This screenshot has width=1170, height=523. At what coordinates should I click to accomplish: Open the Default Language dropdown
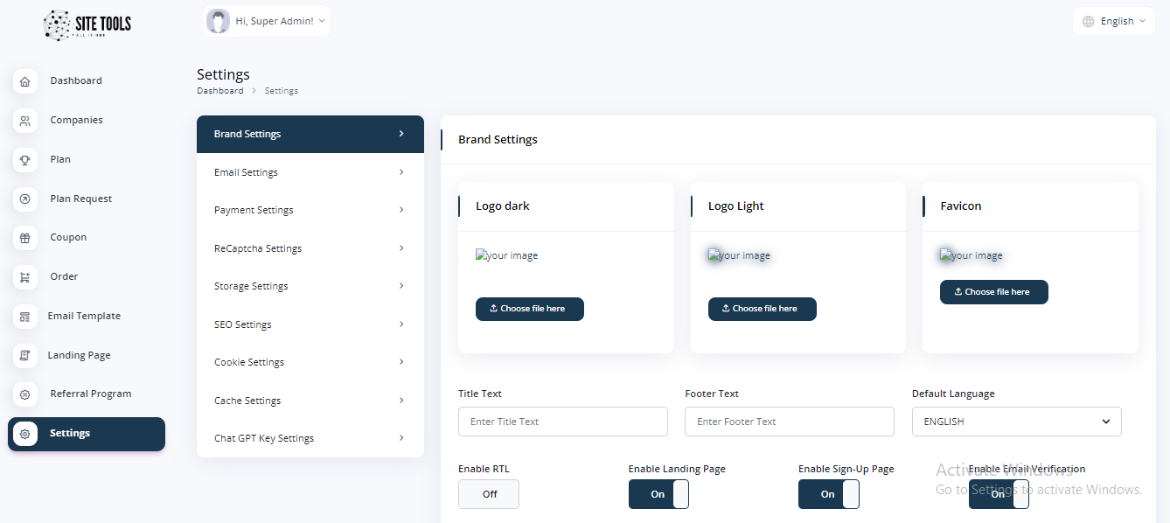(1016, 422)
